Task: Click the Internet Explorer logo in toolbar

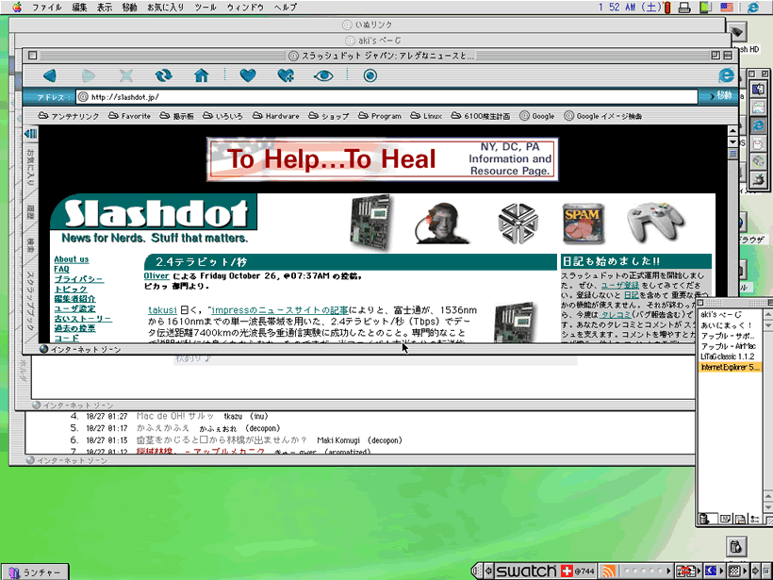Action: pyautogui.click(x=726, y=75)
